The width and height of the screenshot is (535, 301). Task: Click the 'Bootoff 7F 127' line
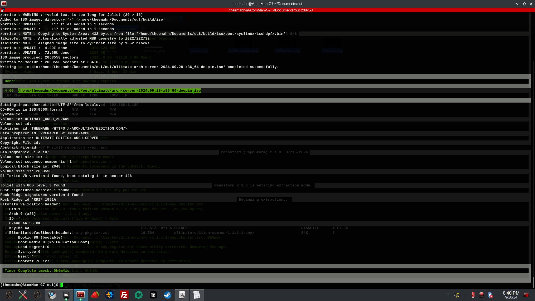(34, 261)
